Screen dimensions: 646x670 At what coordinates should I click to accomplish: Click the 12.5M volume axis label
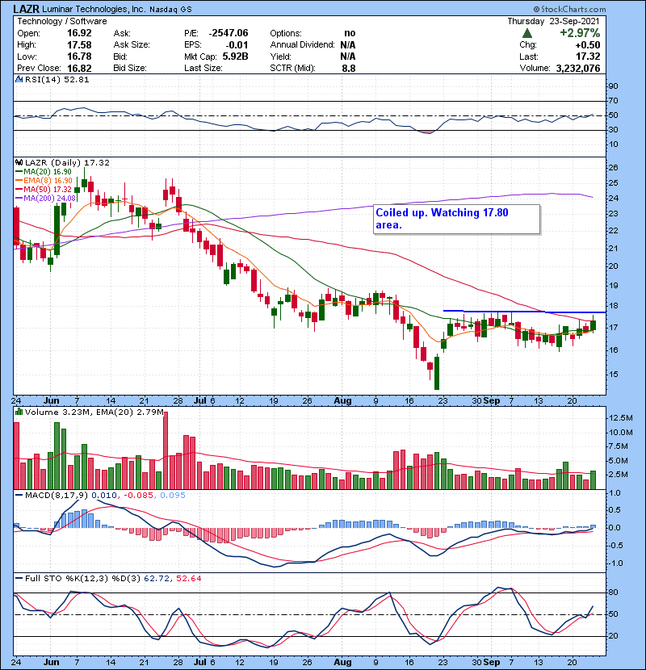(620, 418)
